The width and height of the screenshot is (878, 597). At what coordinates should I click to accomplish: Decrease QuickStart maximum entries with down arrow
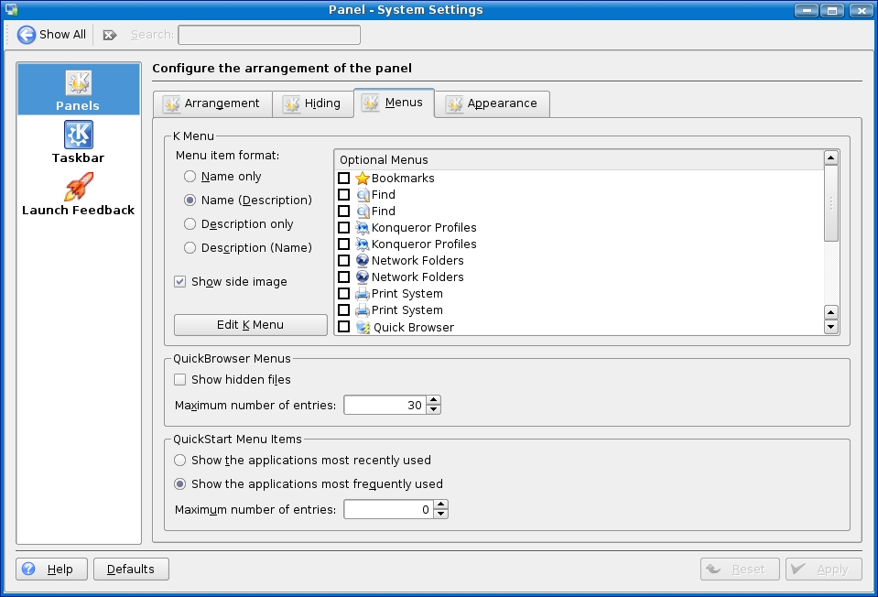pyautogui.click(x=441, y=514)
